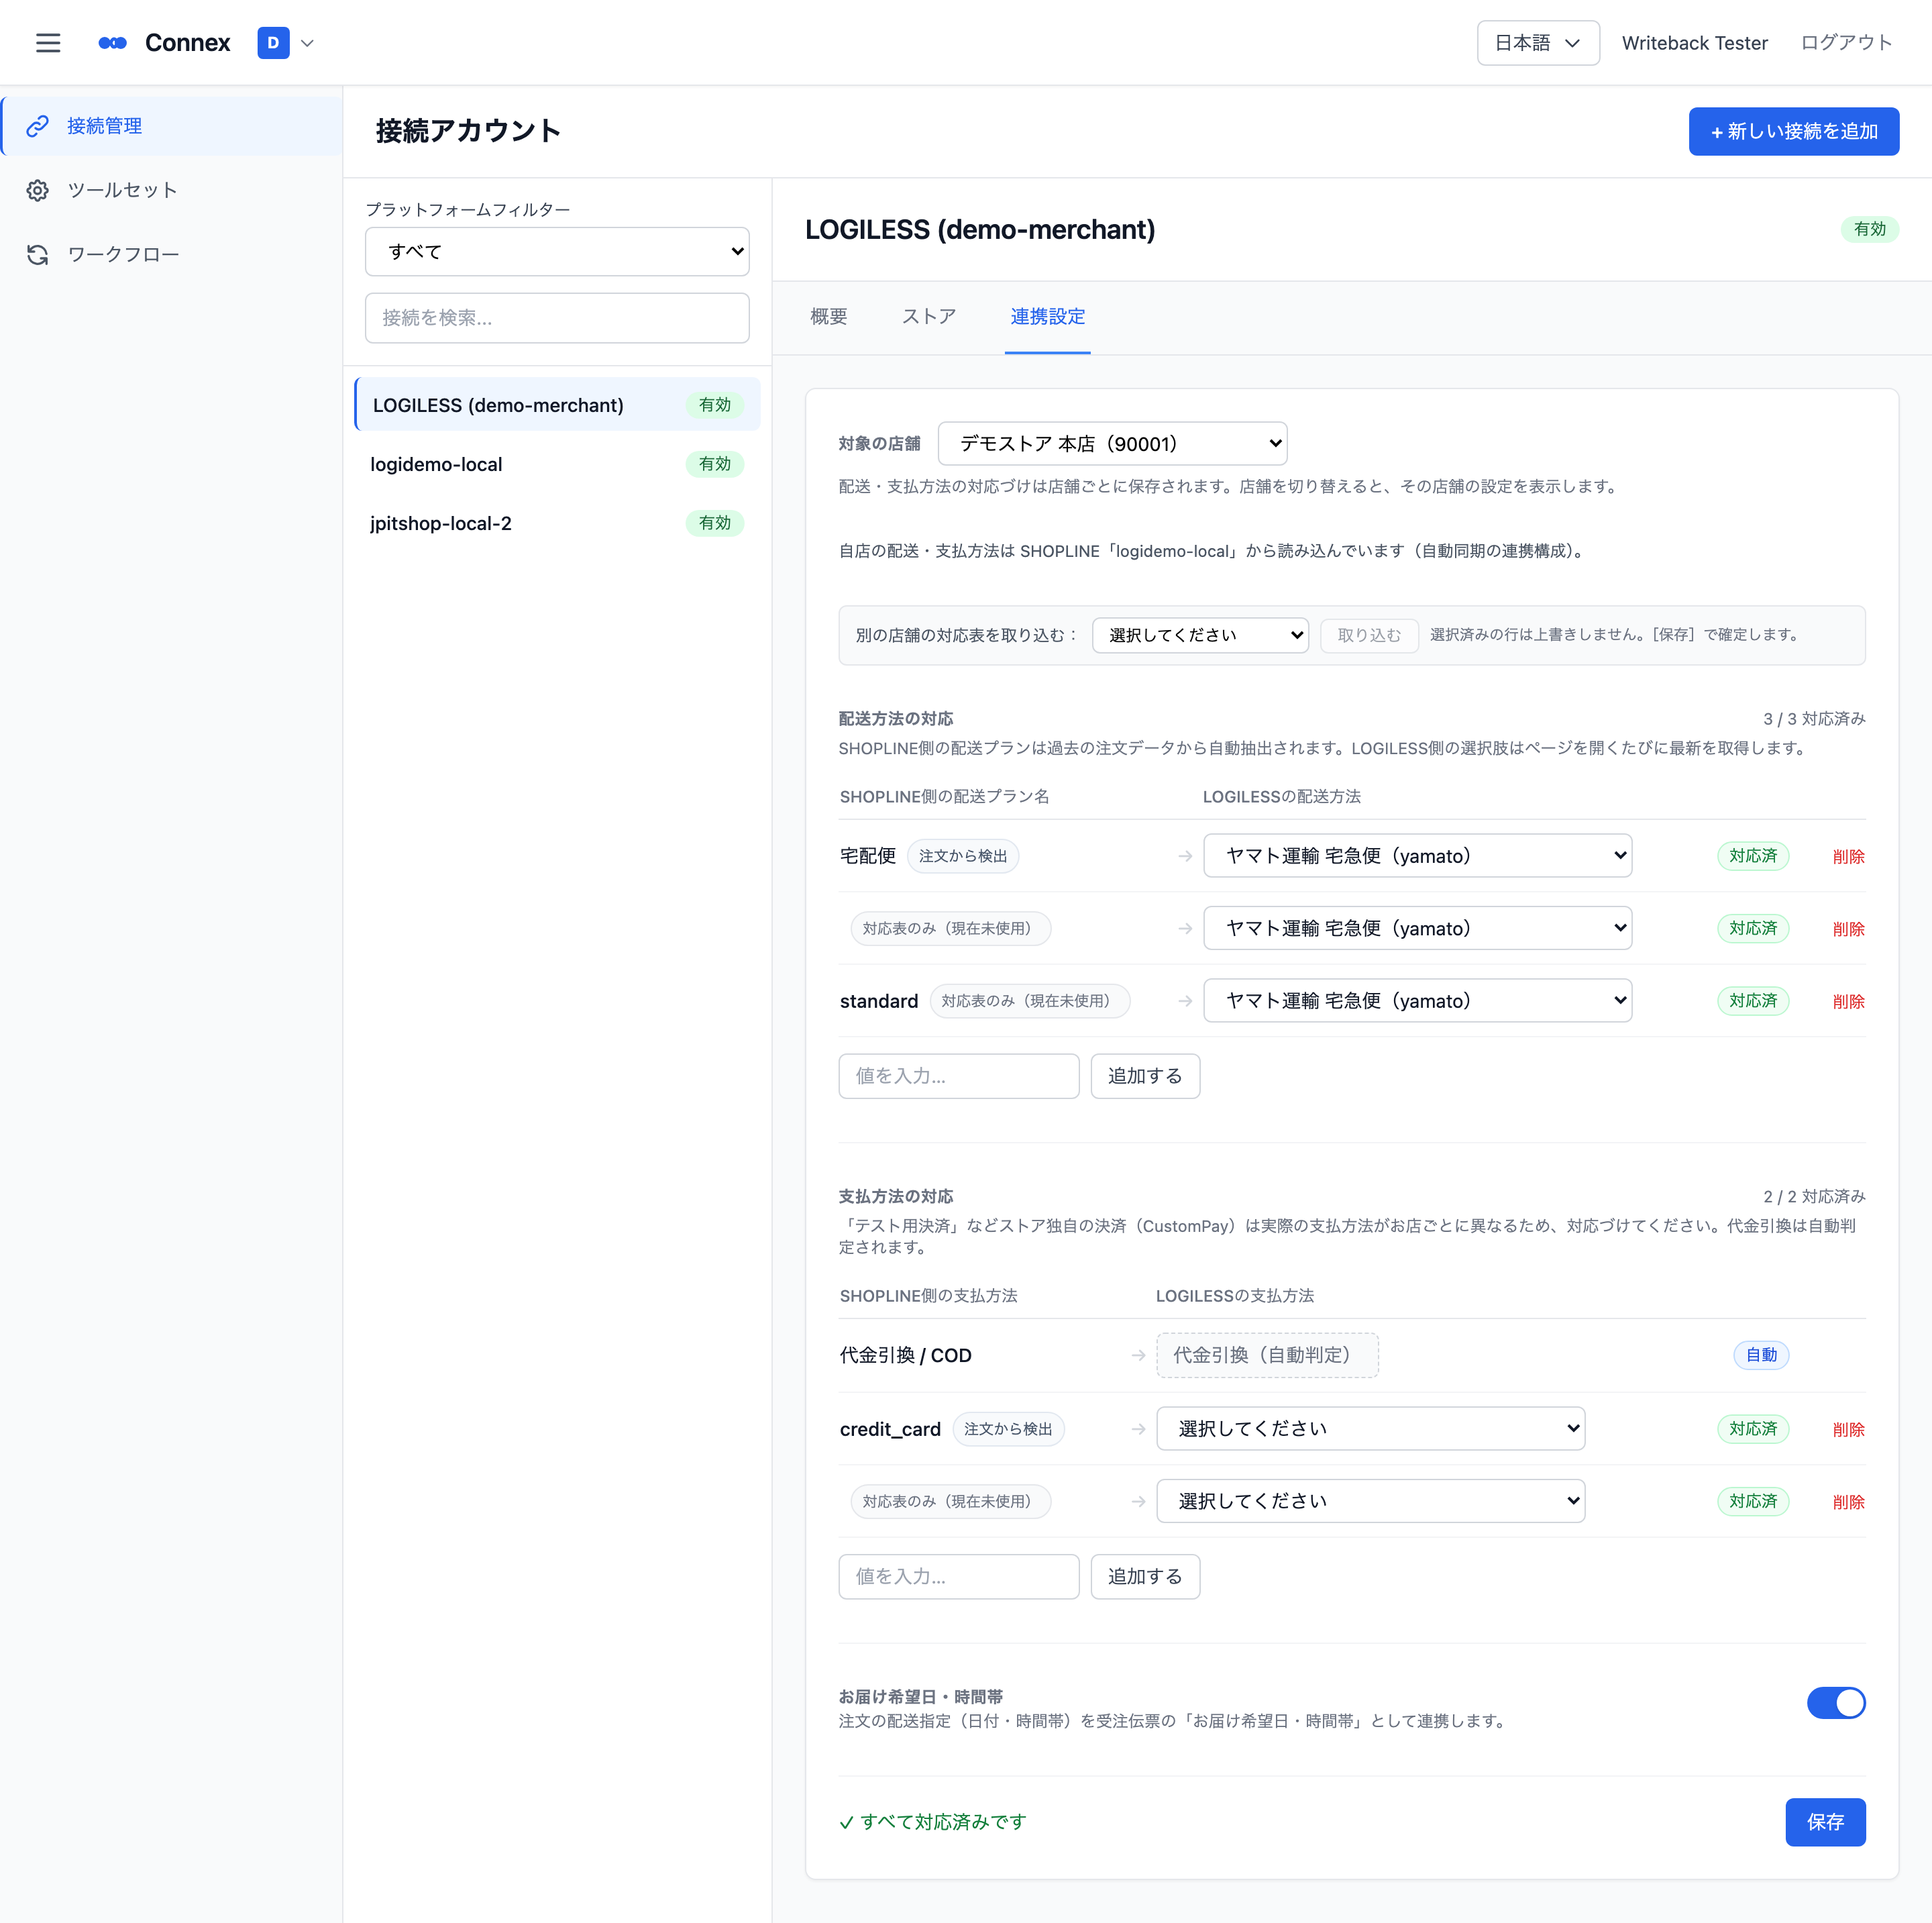Image resolution: width=1932 pixels, height=1923 pixels.
Task: Switch to the ストア tab
Action: point(928,317)
